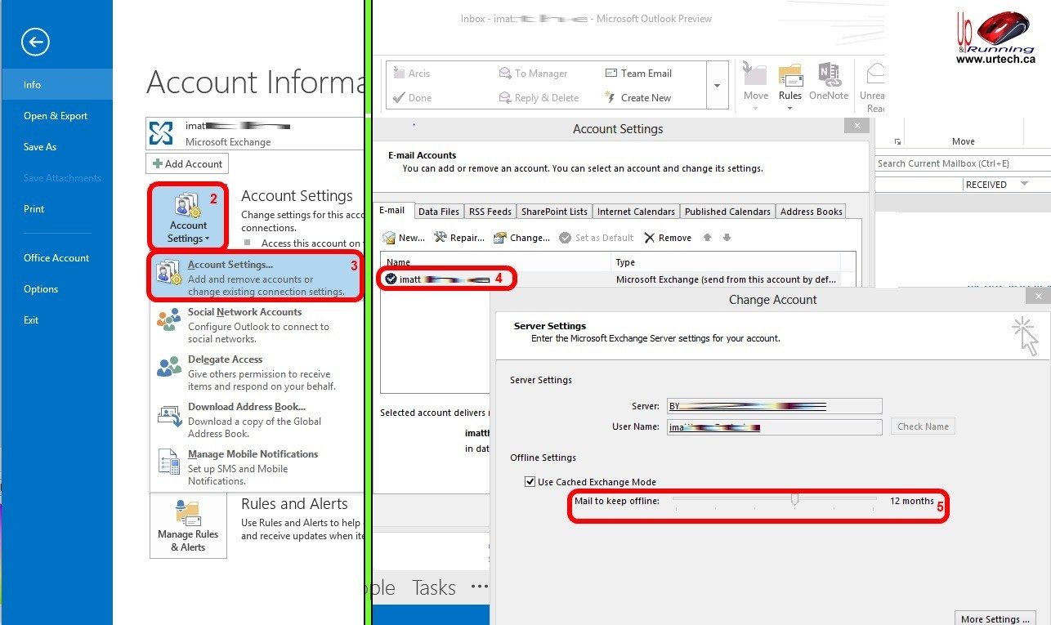Click the More Settings button
Screen dimensions: 1051x625
tap(994, 618)
